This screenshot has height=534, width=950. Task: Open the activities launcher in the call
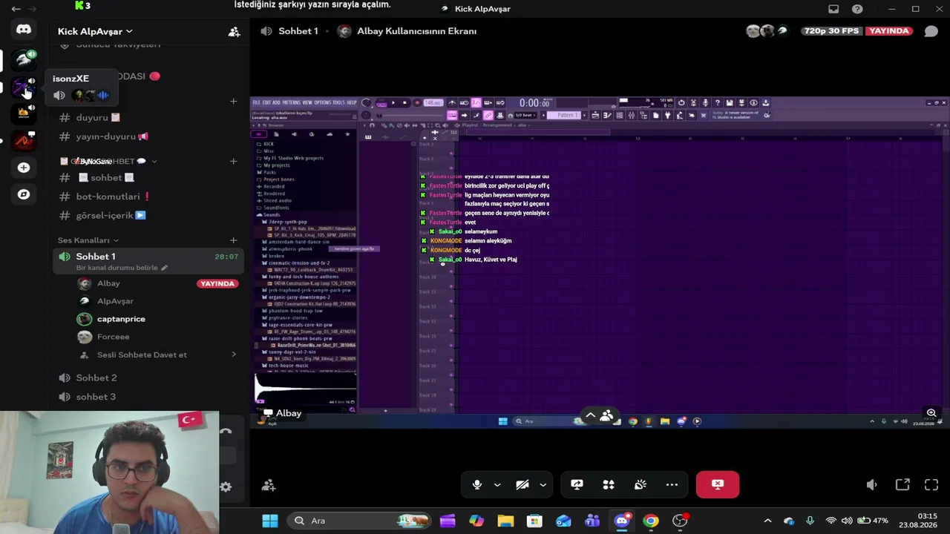pos(609,484)
